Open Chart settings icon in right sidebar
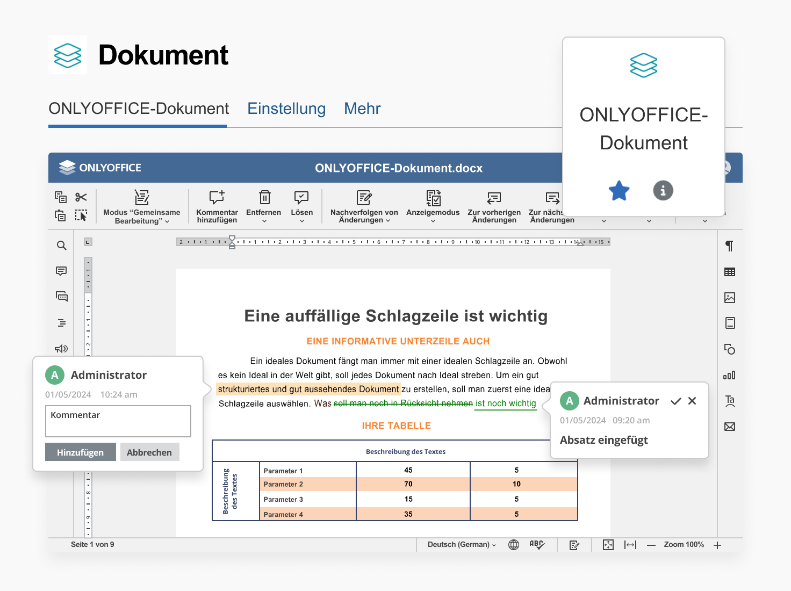791x591 pixels. [730, 375]
